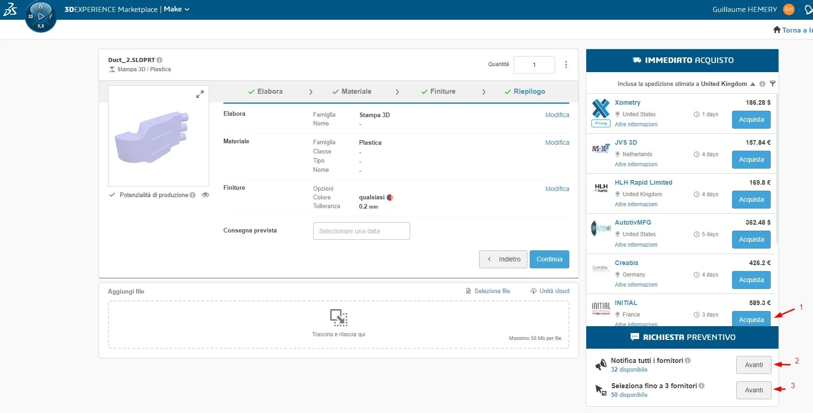
Task: Switch to the Materiale step tab
Action: tap(352, 91)
